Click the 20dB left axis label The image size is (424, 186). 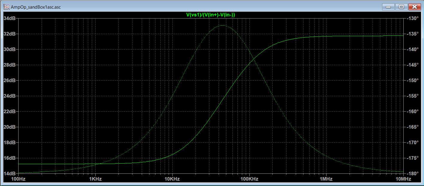[10, 127]
